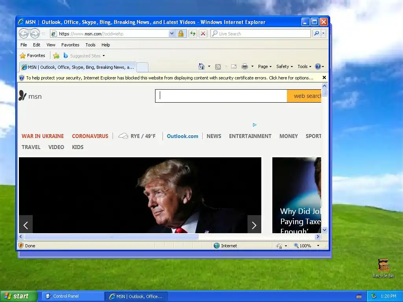This screenshot has height=302, width=403.
Task: Click the Stop loading X icon
Action: (203, 34)
